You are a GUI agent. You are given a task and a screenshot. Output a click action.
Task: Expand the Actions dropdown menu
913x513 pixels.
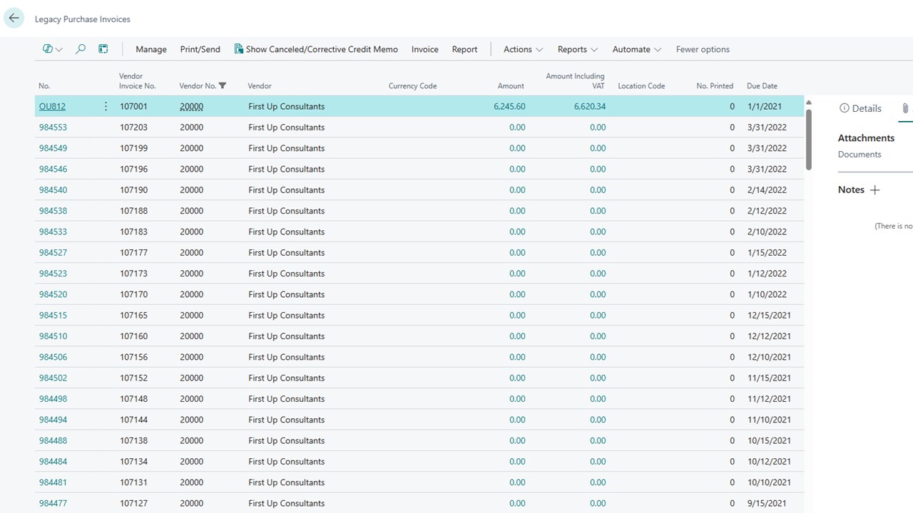523,49
